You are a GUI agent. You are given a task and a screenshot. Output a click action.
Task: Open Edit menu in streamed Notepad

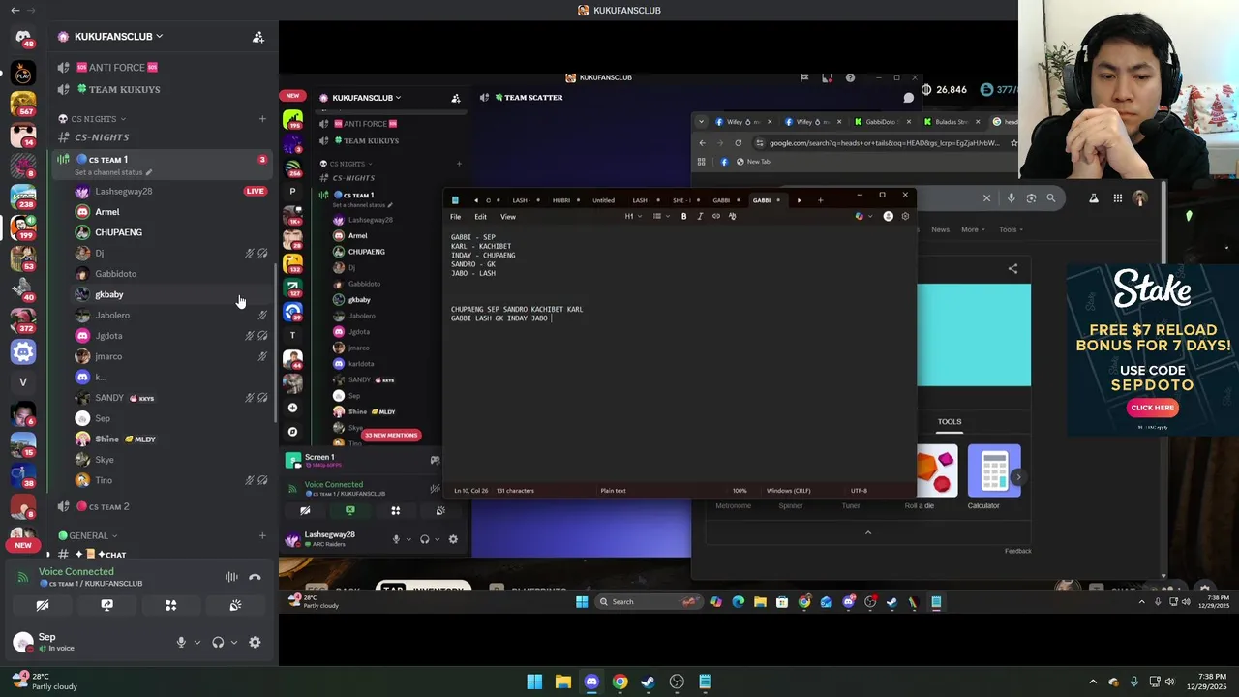pos(480,216)
